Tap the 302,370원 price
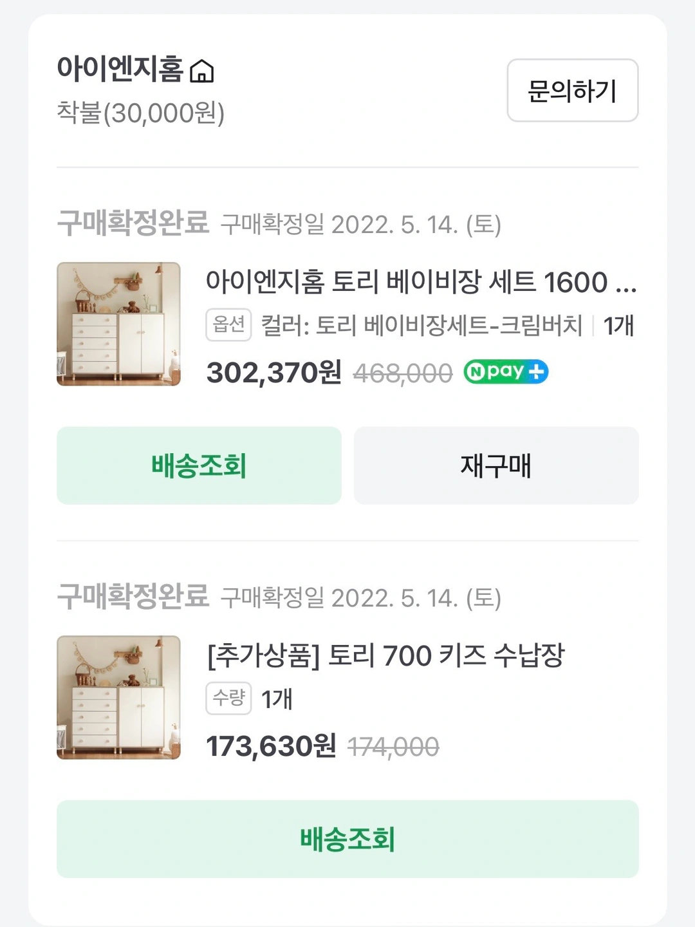Viewport: 695px width, 927px height. 273,373
